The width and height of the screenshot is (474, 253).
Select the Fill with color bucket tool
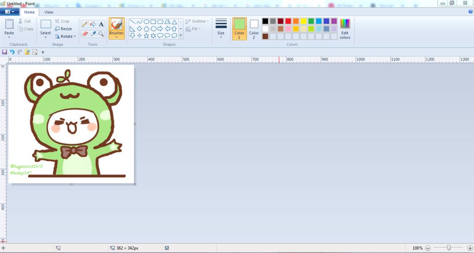coord(93,24)
